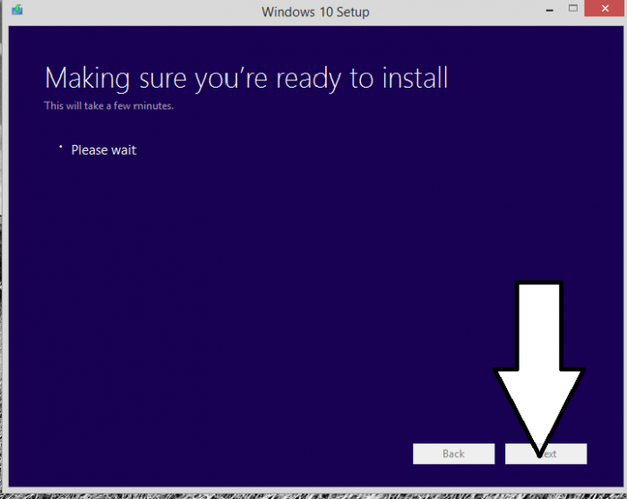The height and width of the screenshot is (499, 627).
Task: Click the Windows 10 Setup title bar icon
Action: (x=17, y=9)
